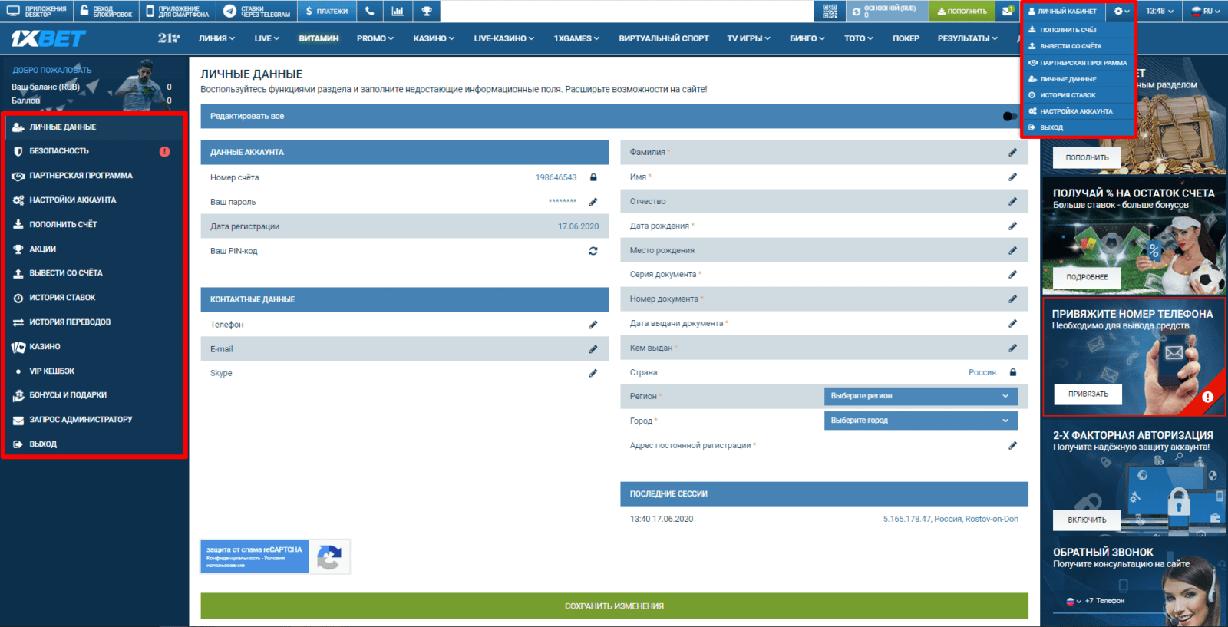Screen dimensions: 1228x627
Task: Expand the settings gear dropdown in header
Action: point(1121,11)
